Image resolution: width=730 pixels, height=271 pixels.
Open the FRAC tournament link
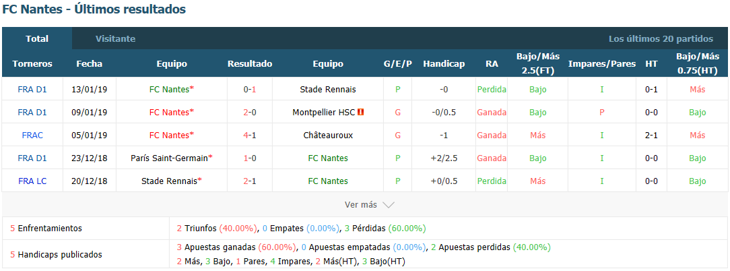coord(32,135)
